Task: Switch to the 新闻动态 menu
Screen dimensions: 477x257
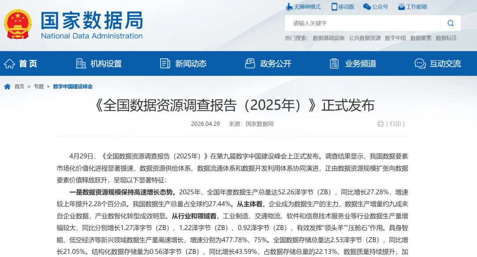Action: pos(190,64)
